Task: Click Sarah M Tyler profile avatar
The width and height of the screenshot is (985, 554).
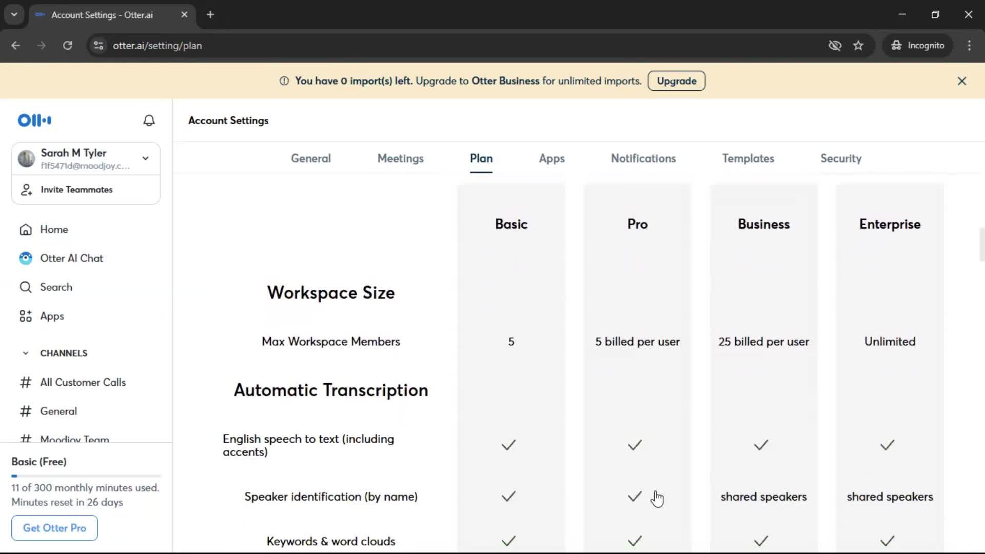Action: click(x=26, y=159)
